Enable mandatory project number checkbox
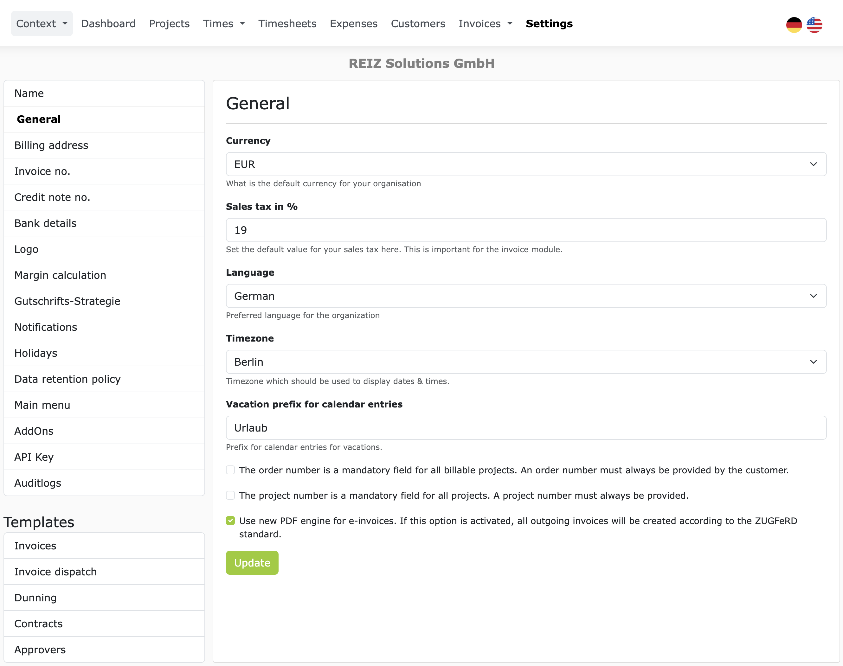 coord(230,495)
